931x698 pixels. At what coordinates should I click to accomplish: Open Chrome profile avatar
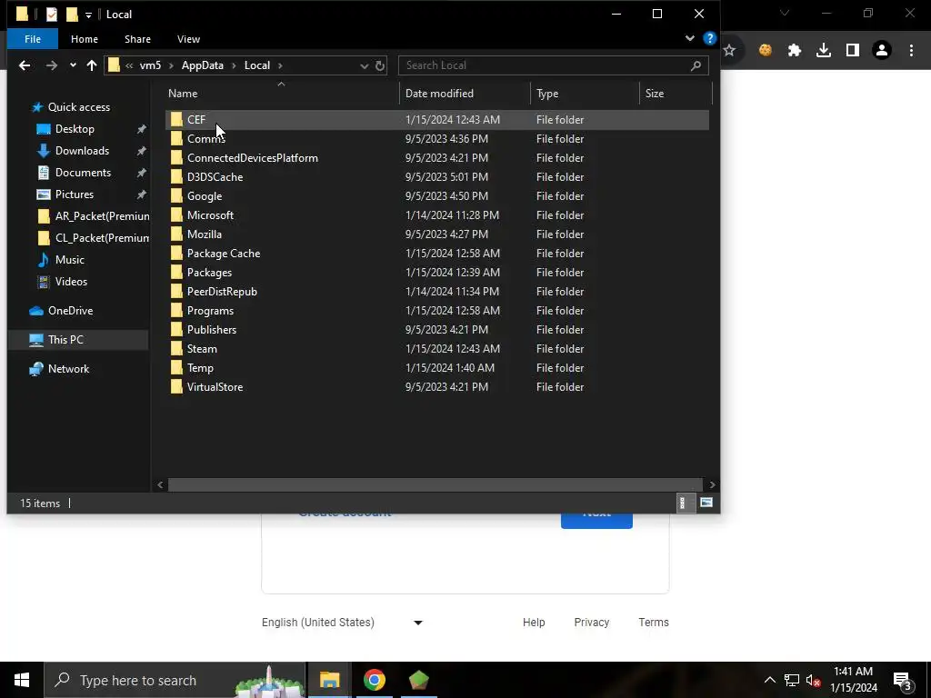882,51
